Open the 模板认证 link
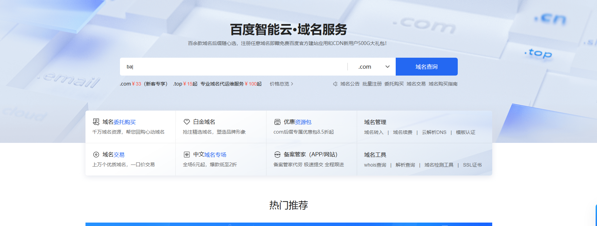597x226 pixels. 465,132
